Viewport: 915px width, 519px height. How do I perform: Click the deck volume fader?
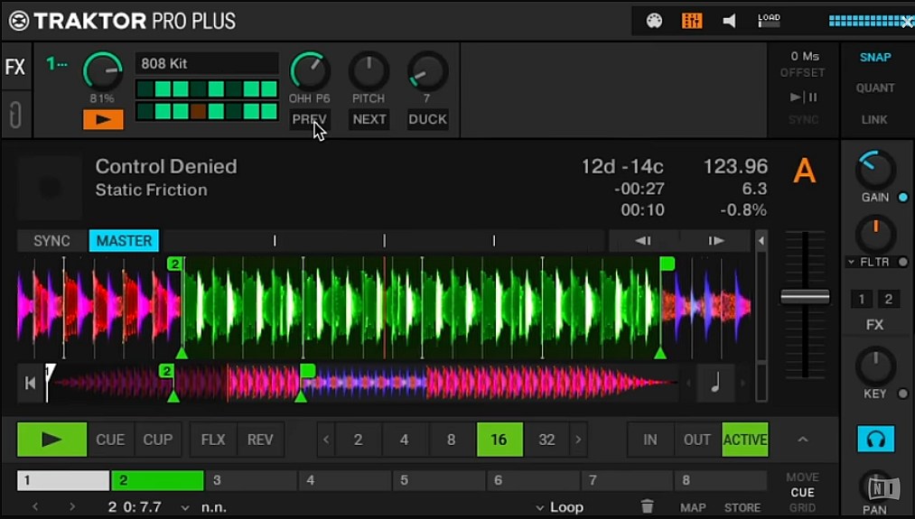pos(806,297)
